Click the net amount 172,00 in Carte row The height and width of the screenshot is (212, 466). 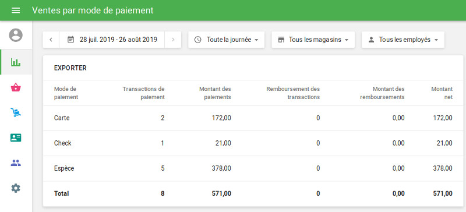(443, 118)
